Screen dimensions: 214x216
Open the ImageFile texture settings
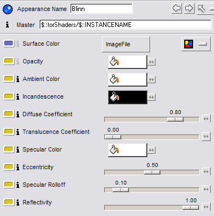pos(126,44)
